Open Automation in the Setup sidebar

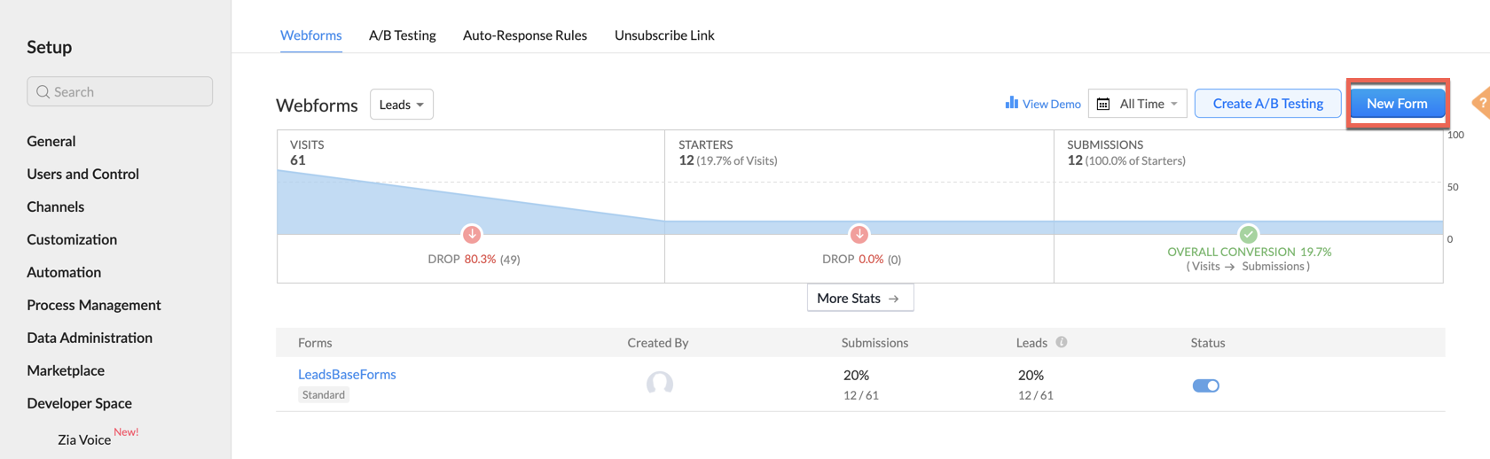64,272
